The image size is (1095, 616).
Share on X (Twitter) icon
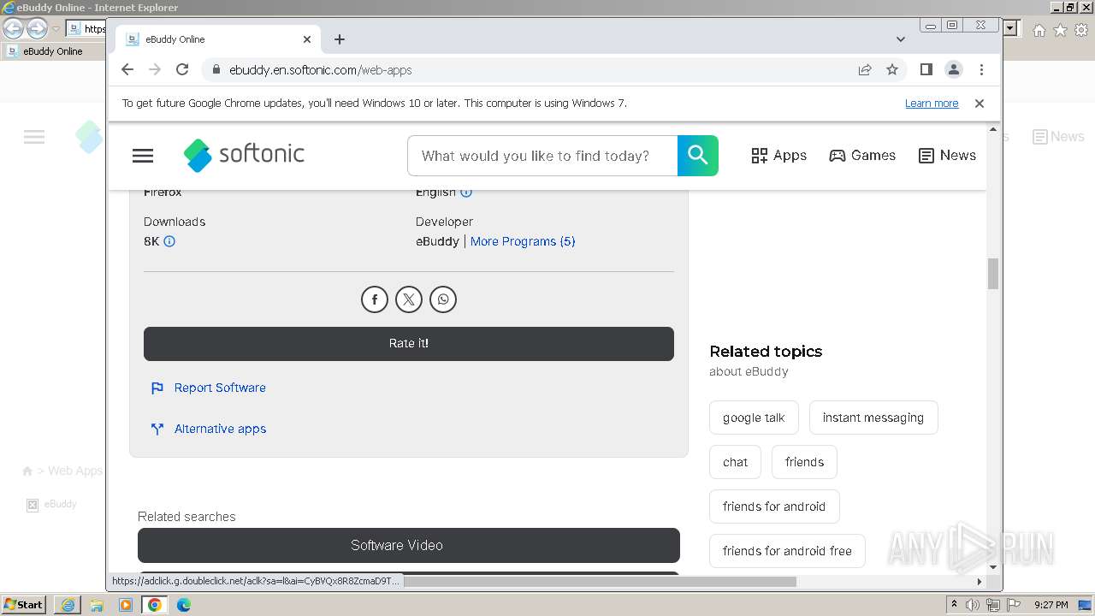[x=409, y=299]
